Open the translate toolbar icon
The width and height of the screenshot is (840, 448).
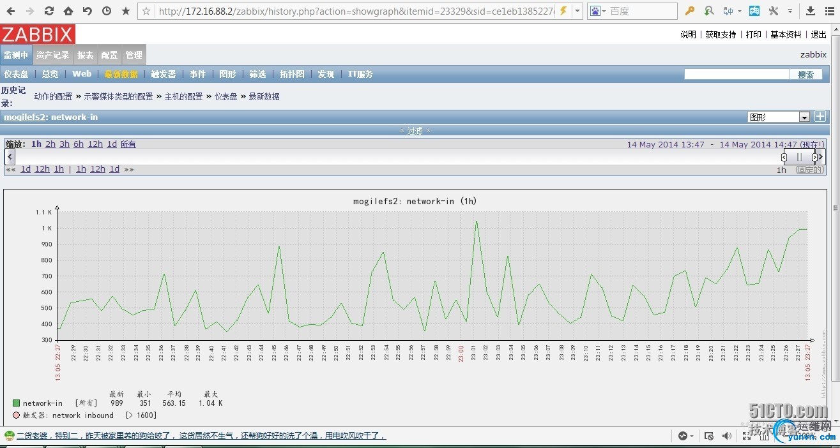click(728, 11)
